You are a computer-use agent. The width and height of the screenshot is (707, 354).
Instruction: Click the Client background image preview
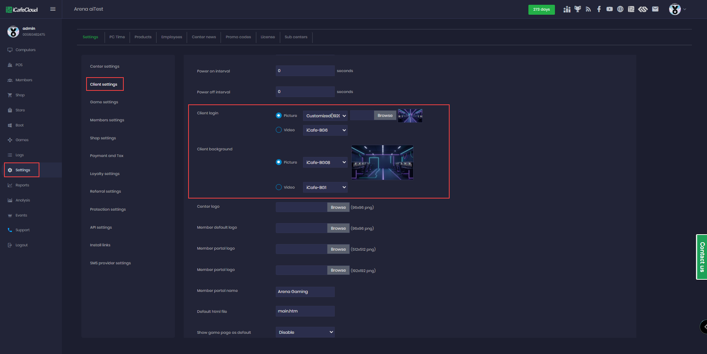[382, 162]
